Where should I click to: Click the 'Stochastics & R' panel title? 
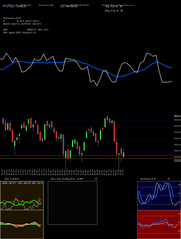pyautogui.click(x=148, y=179)
